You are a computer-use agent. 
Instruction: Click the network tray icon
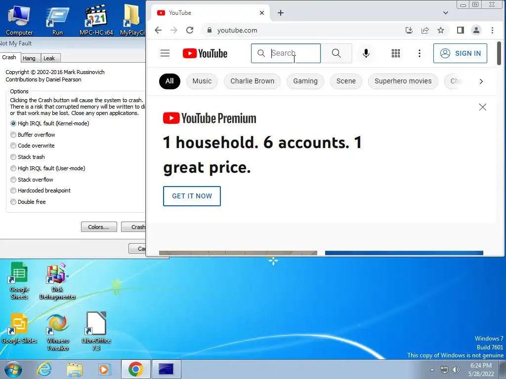tap(444, 370)
